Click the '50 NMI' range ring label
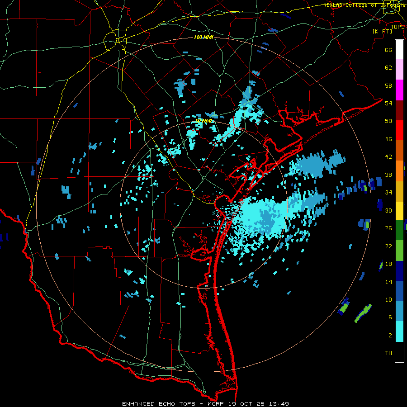Viewport: 407px width, 407px height. pyautogui.click(x=203, y=121)
